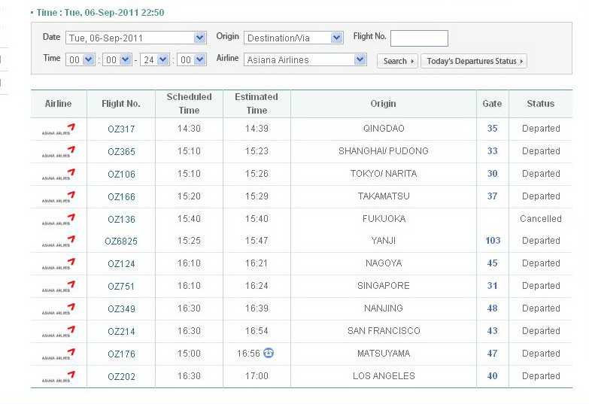589x404 pixels.
Task: Click gate 37 for Takamatsu flight
Action: [x=493, y=196]
